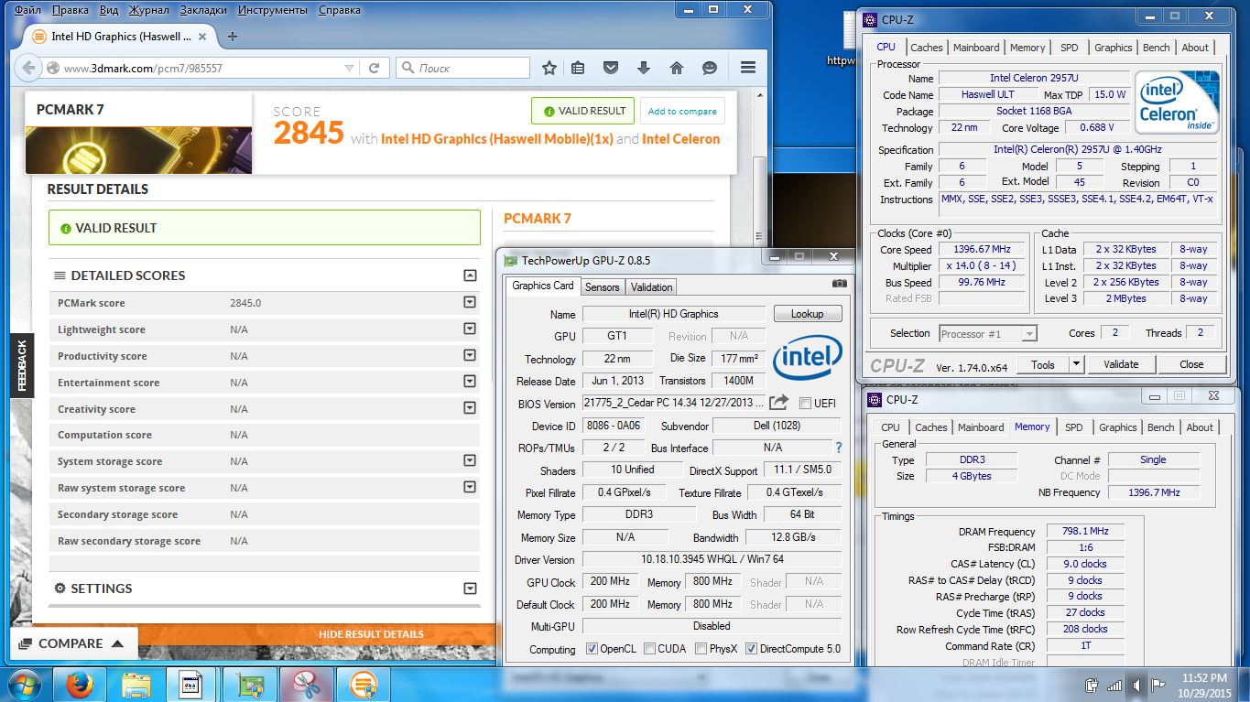Switch to the Validation tab in GPU-Z

pos(651,286)
